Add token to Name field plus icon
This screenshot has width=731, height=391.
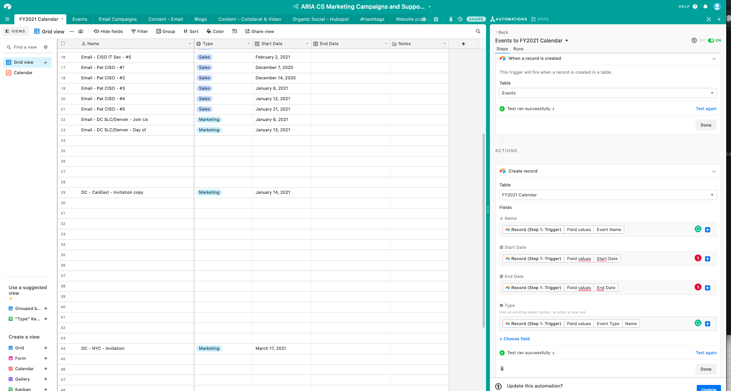point(708,230)
